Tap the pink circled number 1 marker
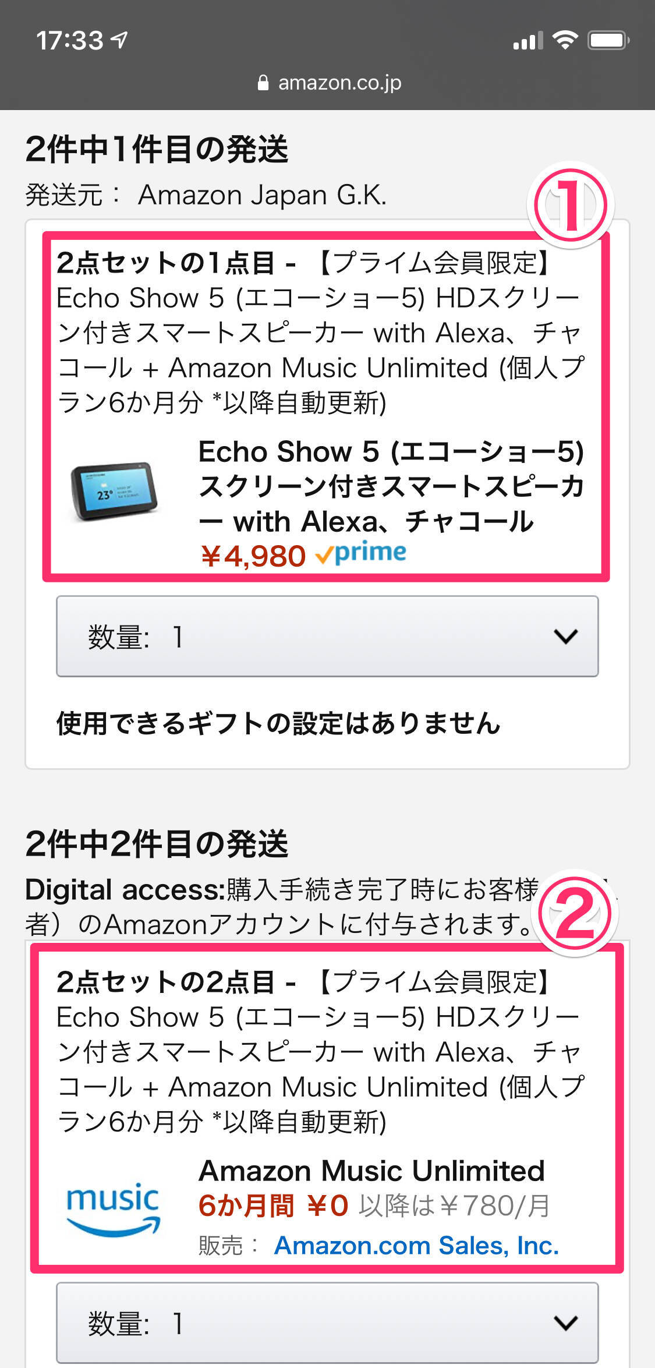Image resolution: width=655 pixels, height=1368 pixels. coord(571,205)
